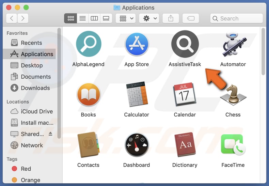
Task: Open iCloud Drive in the sidebar
Action: click(x=29, y=111)
